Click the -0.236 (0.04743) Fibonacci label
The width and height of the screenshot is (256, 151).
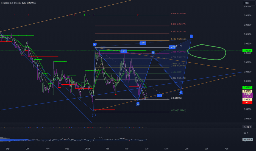179,110
